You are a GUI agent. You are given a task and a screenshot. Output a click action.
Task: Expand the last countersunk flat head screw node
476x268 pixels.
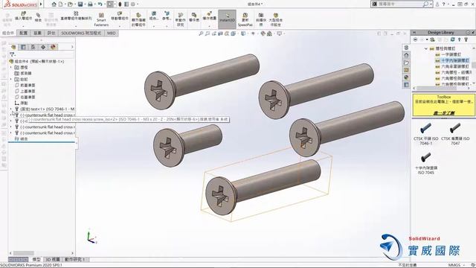click(x=11, y=133)
